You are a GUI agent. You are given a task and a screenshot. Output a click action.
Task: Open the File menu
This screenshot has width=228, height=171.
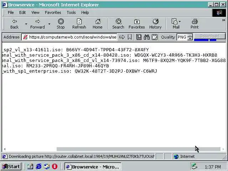[x=11, y=13]
